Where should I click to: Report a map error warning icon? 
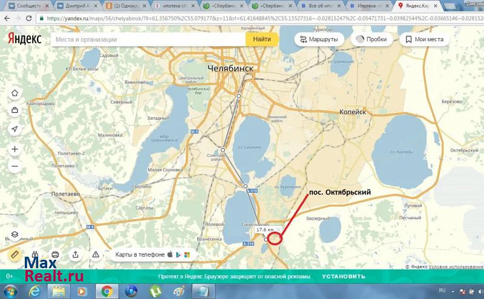[x=95, y=254]
